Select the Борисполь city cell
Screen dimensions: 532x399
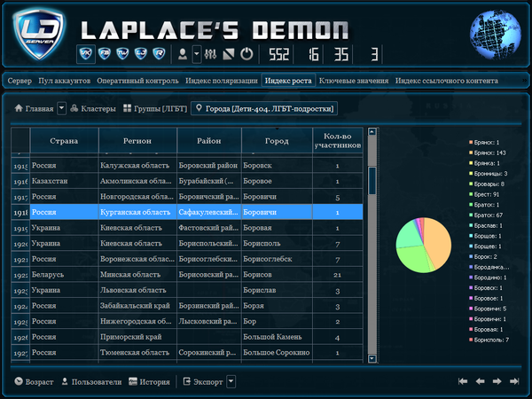coord(277,243)
